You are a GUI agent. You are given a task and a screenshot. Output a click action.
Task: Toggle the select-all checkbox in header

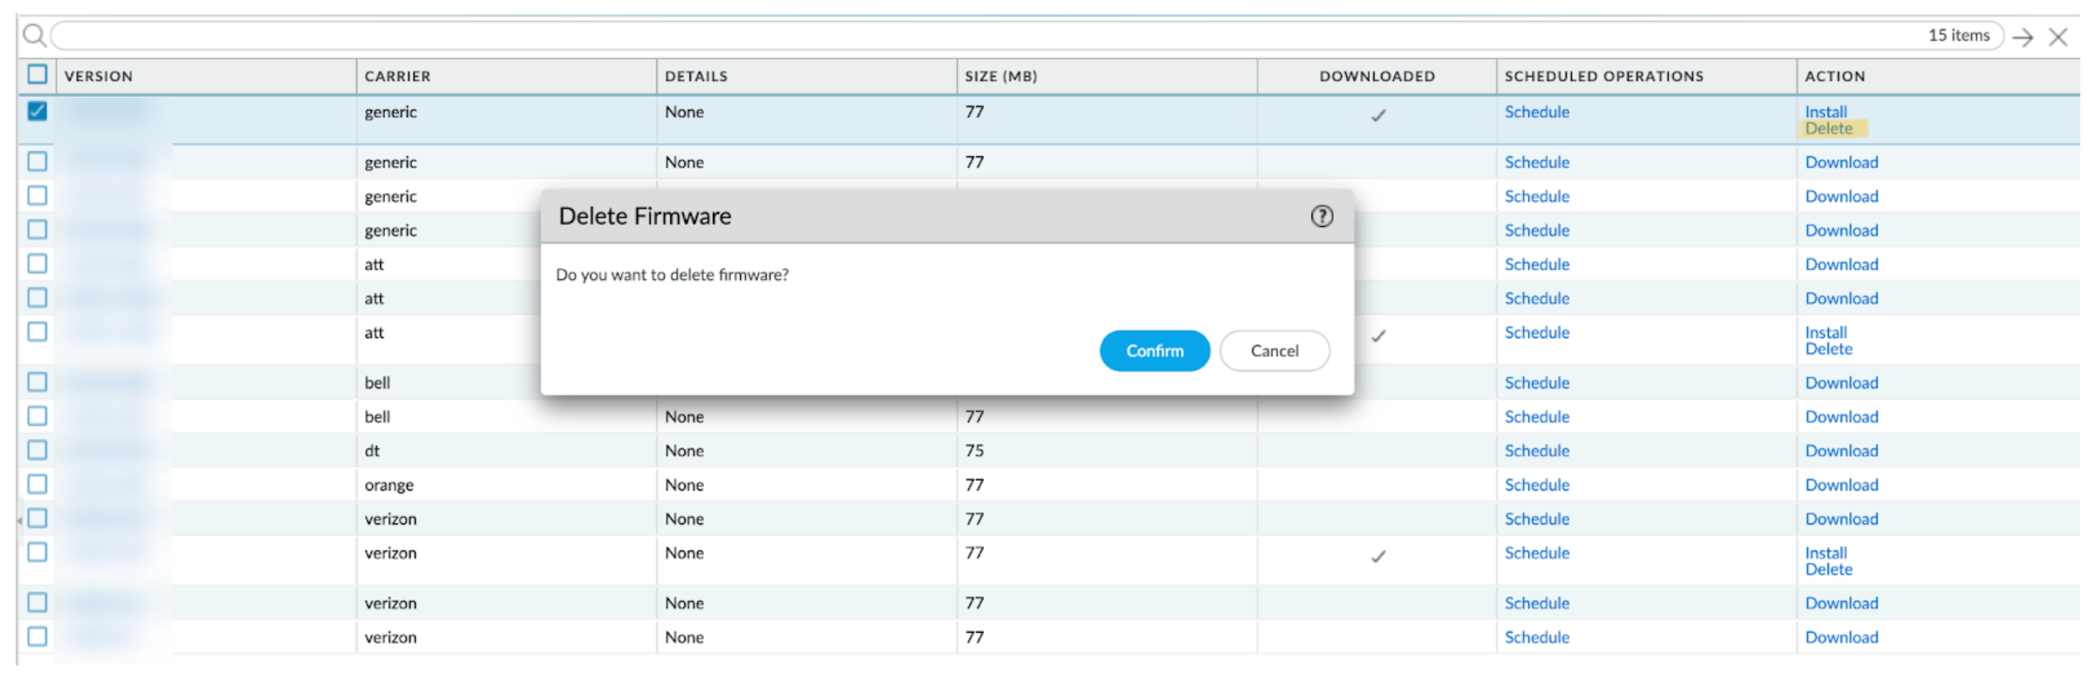(37, 75)
